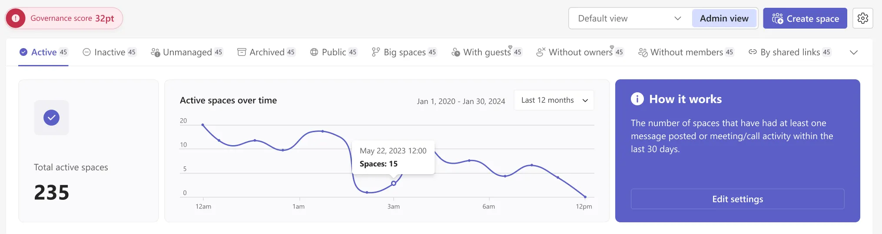This screenshot has width=882, height=234.
Task: Open the Default view dropdown
Action: pos(630,18)
